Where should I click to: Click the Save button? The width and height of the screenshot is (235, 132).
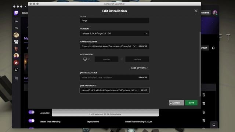coord(191,103)
